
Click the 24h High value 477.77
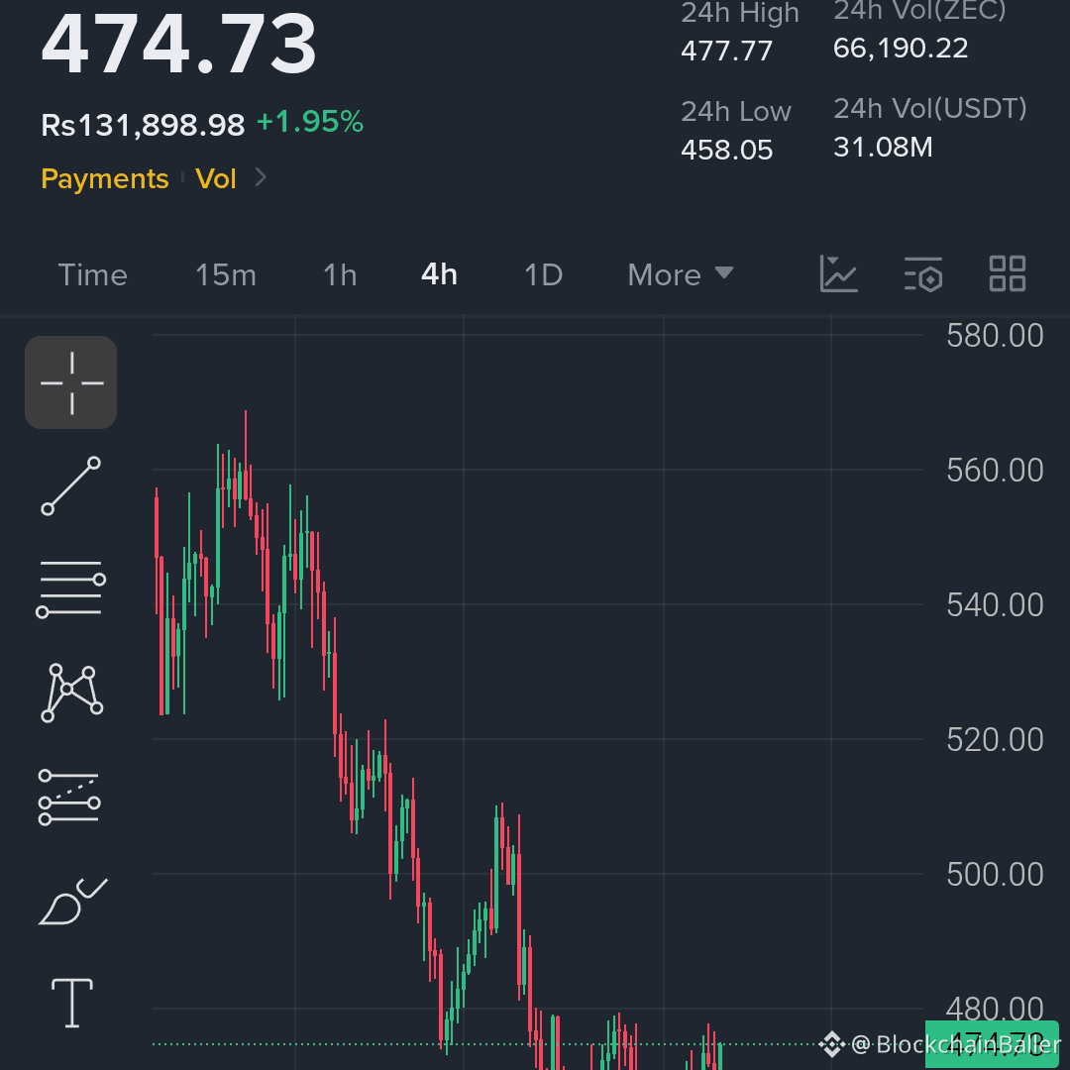click(727, 52)
